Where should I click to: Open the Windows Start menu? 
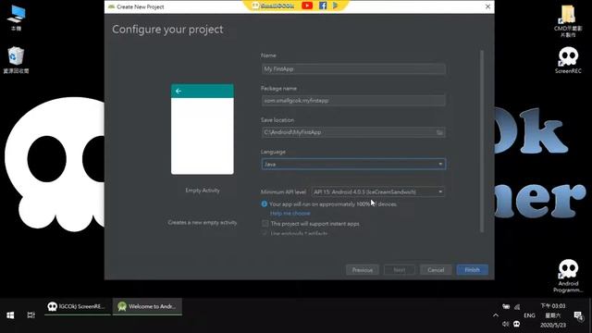coord(10,315)
